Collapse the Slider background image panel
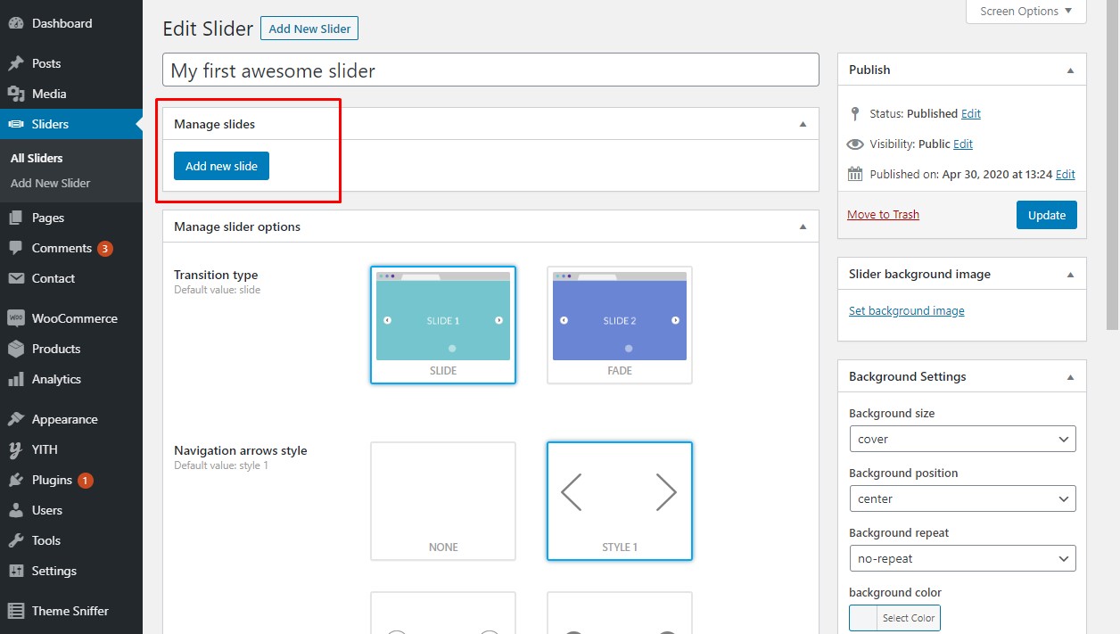 [x=1070, y=274]
